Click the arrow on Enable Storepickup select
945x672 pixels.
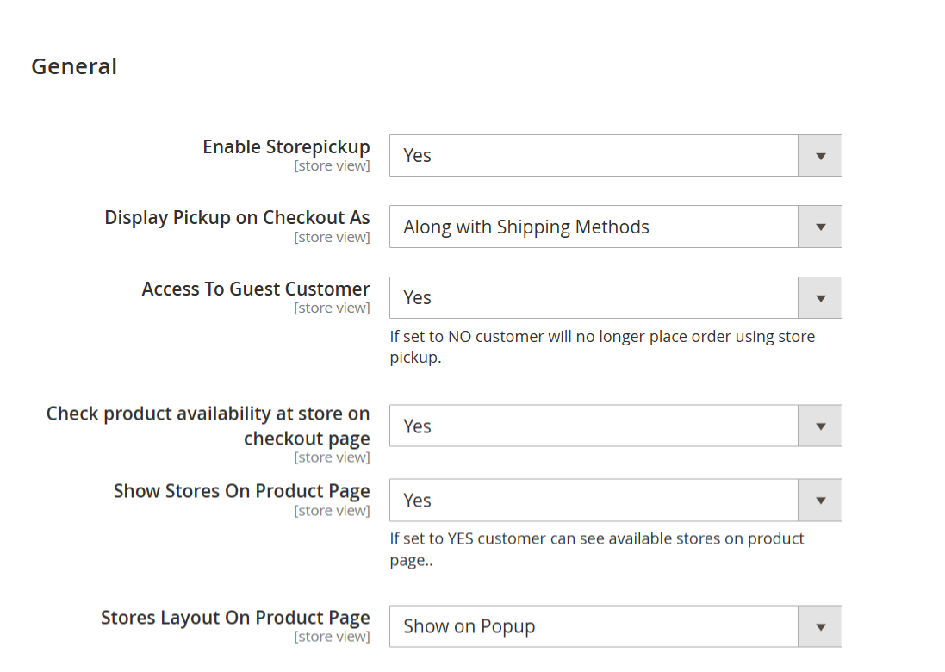819,155
